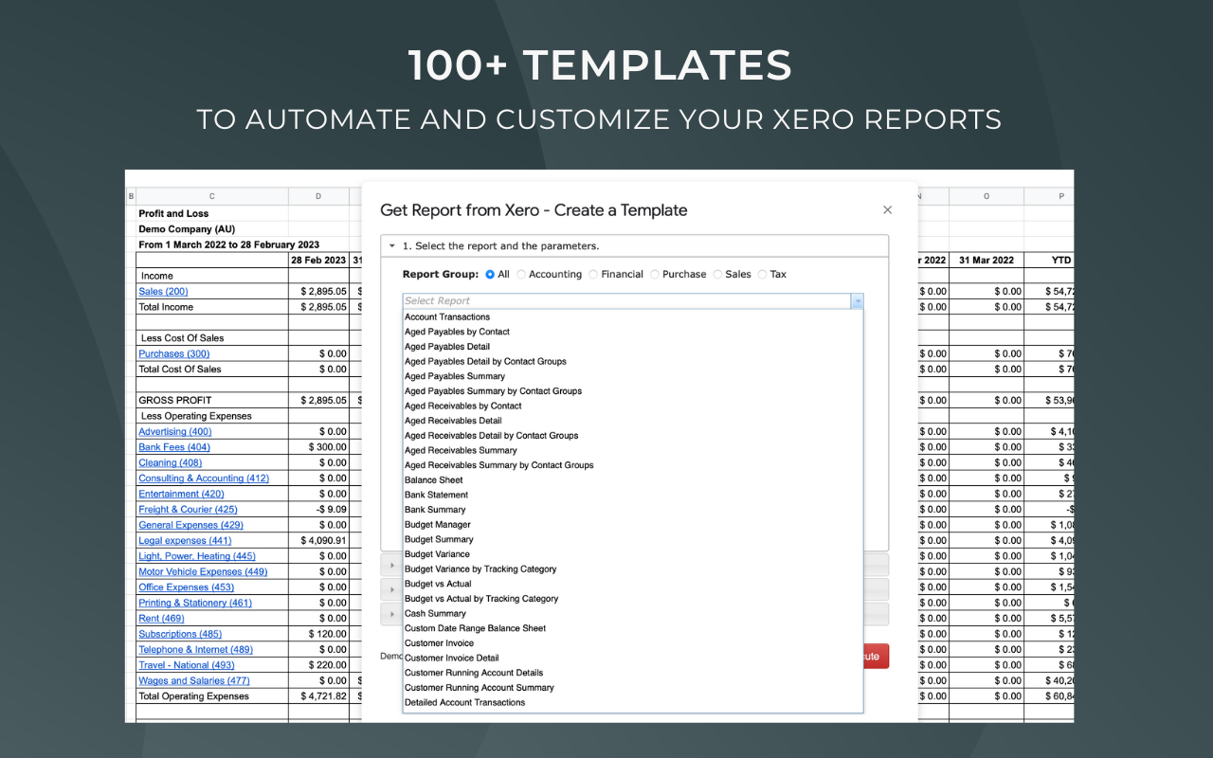Follow the Wages and Salaries (477) link

[194, 681]
